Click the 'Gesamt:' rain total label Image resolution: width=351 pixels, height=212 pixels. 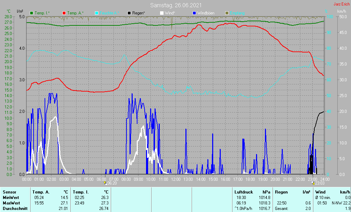(282, 208)
